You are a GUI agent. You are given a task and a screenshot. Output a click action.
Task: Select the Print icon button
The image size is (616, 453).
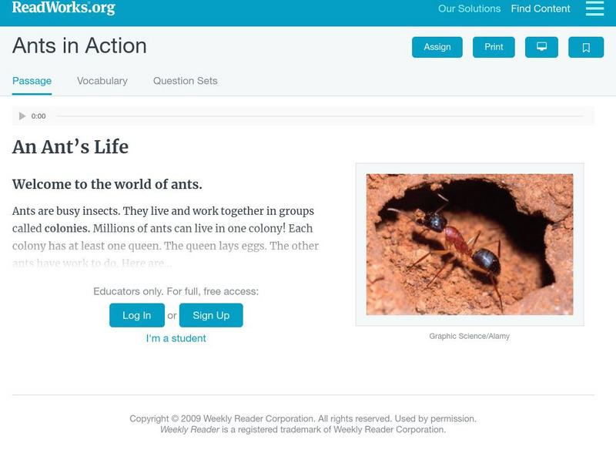click(493, 46)
